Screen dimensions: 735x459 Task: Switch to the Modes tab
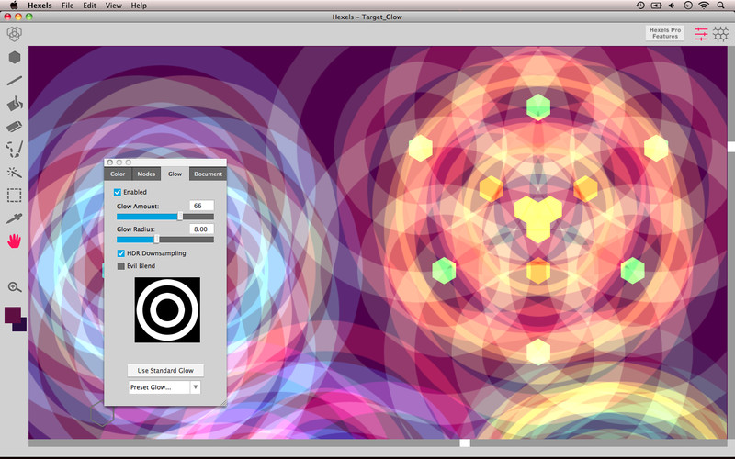(x=146, y=174)
